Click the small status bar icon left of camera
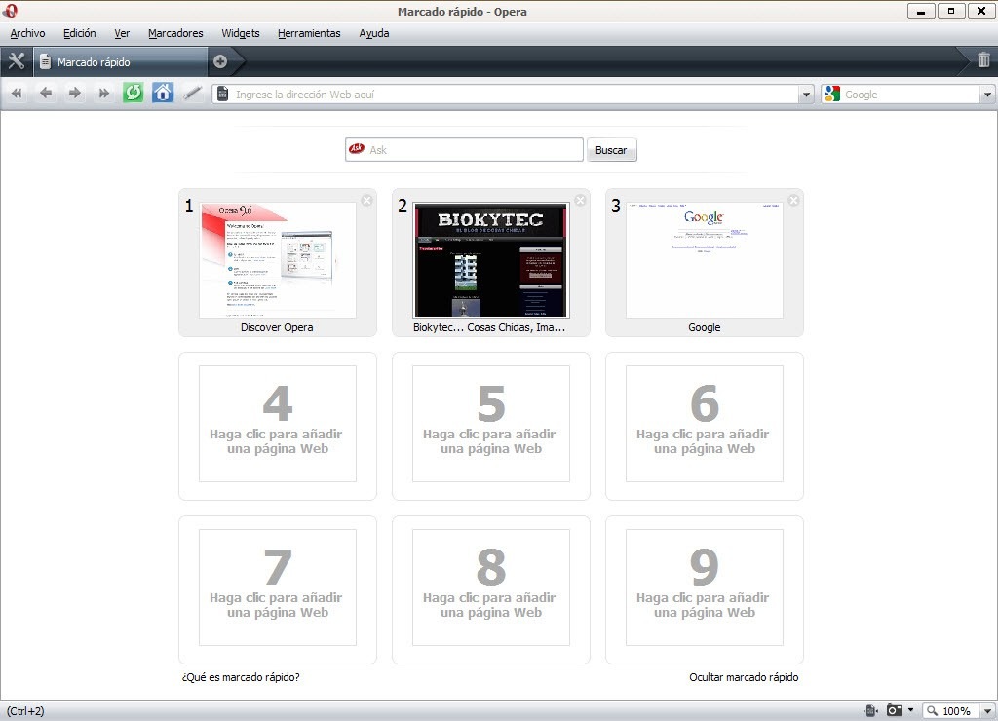This screenshot has width=998, height=721. click(x=870, y=710)
